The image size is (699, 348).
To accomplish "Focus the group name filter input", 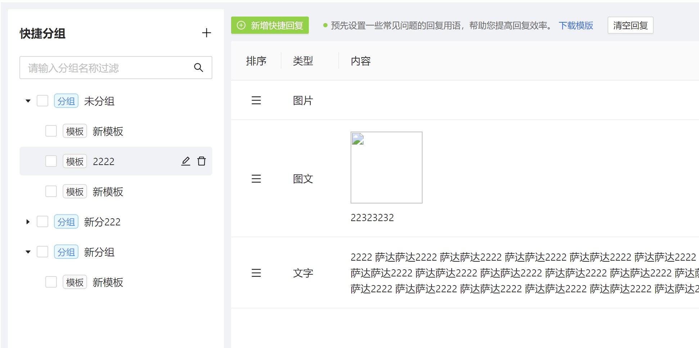I will click(108, 68).
